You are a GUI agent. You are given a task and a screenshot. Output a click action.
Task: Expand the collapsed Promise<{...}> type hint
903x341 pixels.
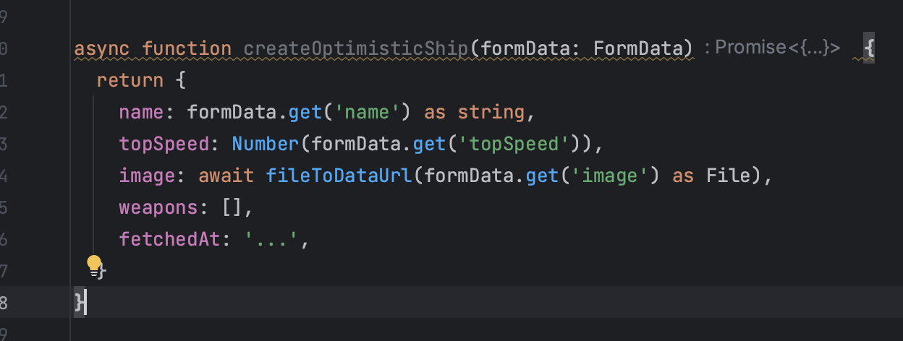click(778, 48)
